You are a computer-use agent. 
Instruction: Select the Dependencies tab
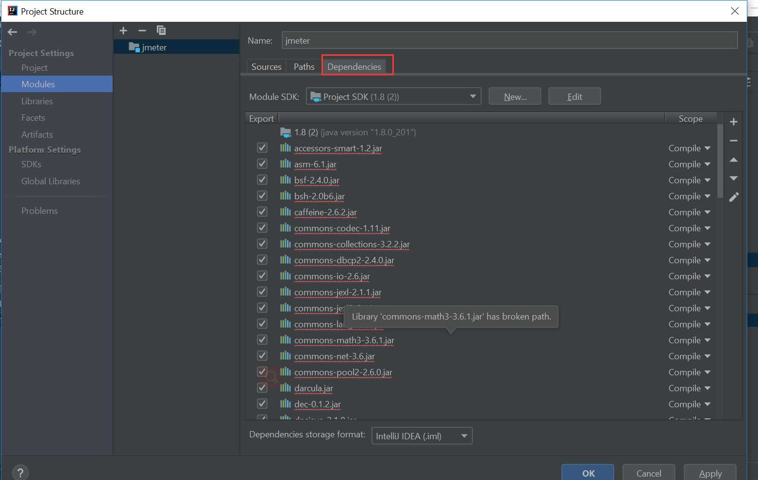(354, 66)
